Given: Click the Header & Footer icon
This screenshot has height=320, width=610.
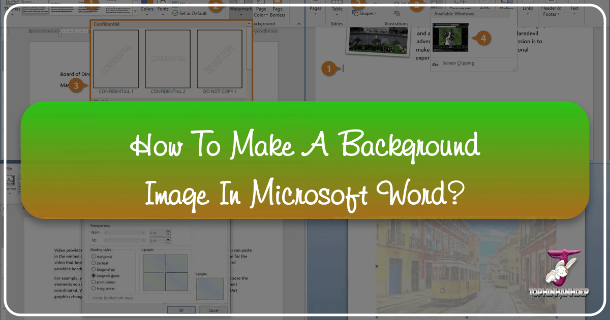Looking at the screenshot, I should (x=551, y=11).
